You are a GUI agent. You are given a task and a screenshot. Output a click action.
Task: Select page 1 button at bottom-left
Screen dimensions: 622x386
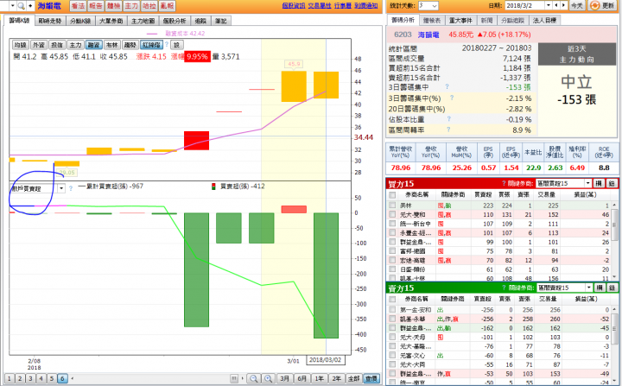point(10,378)
